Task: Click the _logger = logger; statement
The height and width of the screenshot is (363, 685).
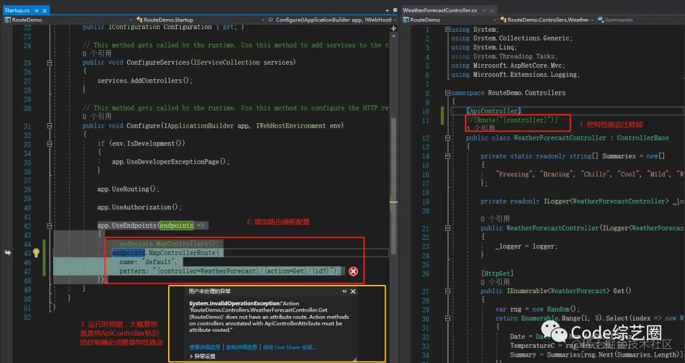Action: coord(526,246)
